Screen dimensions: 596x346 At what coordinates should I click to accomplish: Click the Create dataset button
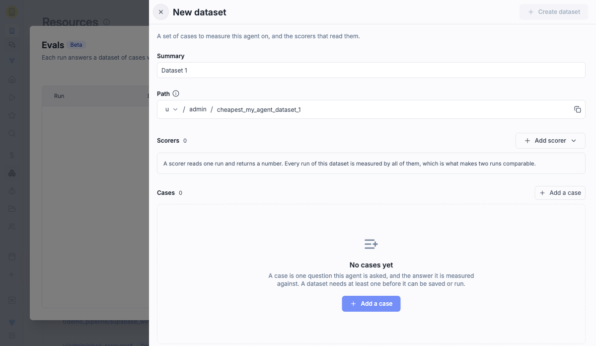point(554,12)
